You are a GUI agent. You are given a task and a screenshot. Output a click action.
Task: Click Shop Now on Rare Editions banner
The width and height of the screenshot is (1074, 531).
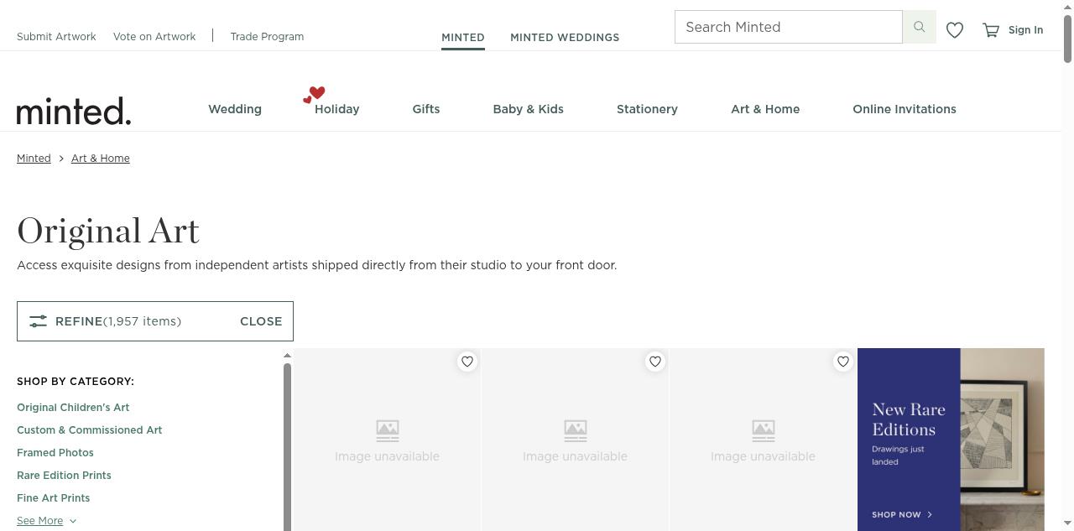point(902,514)
